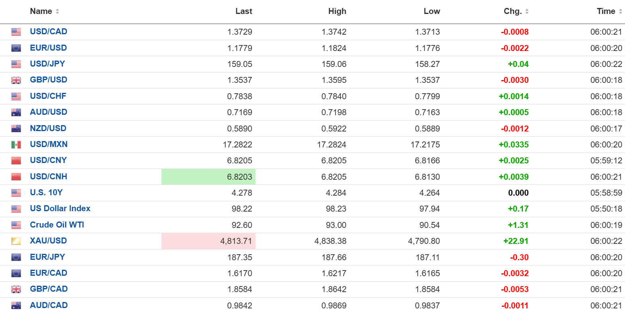Click the US flag icon beside USD/CAD
This screenshot has height=312, width=625.
click(x=16, y=32)
